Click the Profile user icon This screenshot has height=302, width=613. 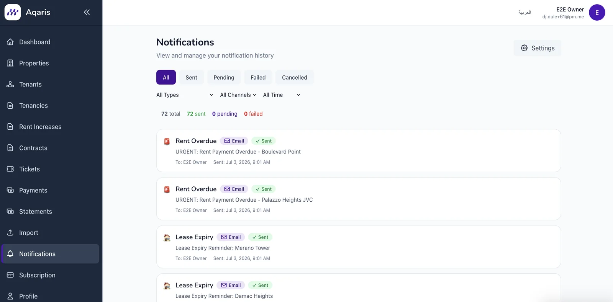(10, 296)
